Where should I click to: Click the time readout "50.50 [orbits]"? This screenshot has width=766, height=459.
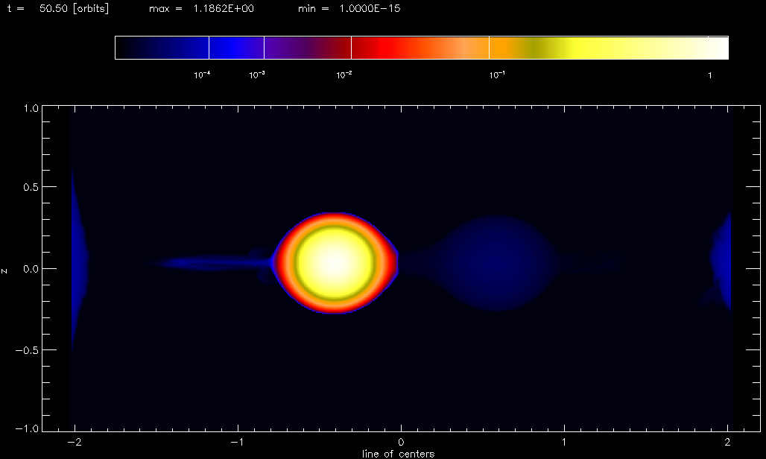click(x=74, y=8)
